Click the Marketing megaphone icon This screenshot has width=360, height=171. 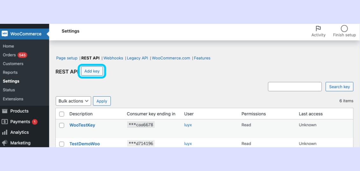[x=4, y=143]
